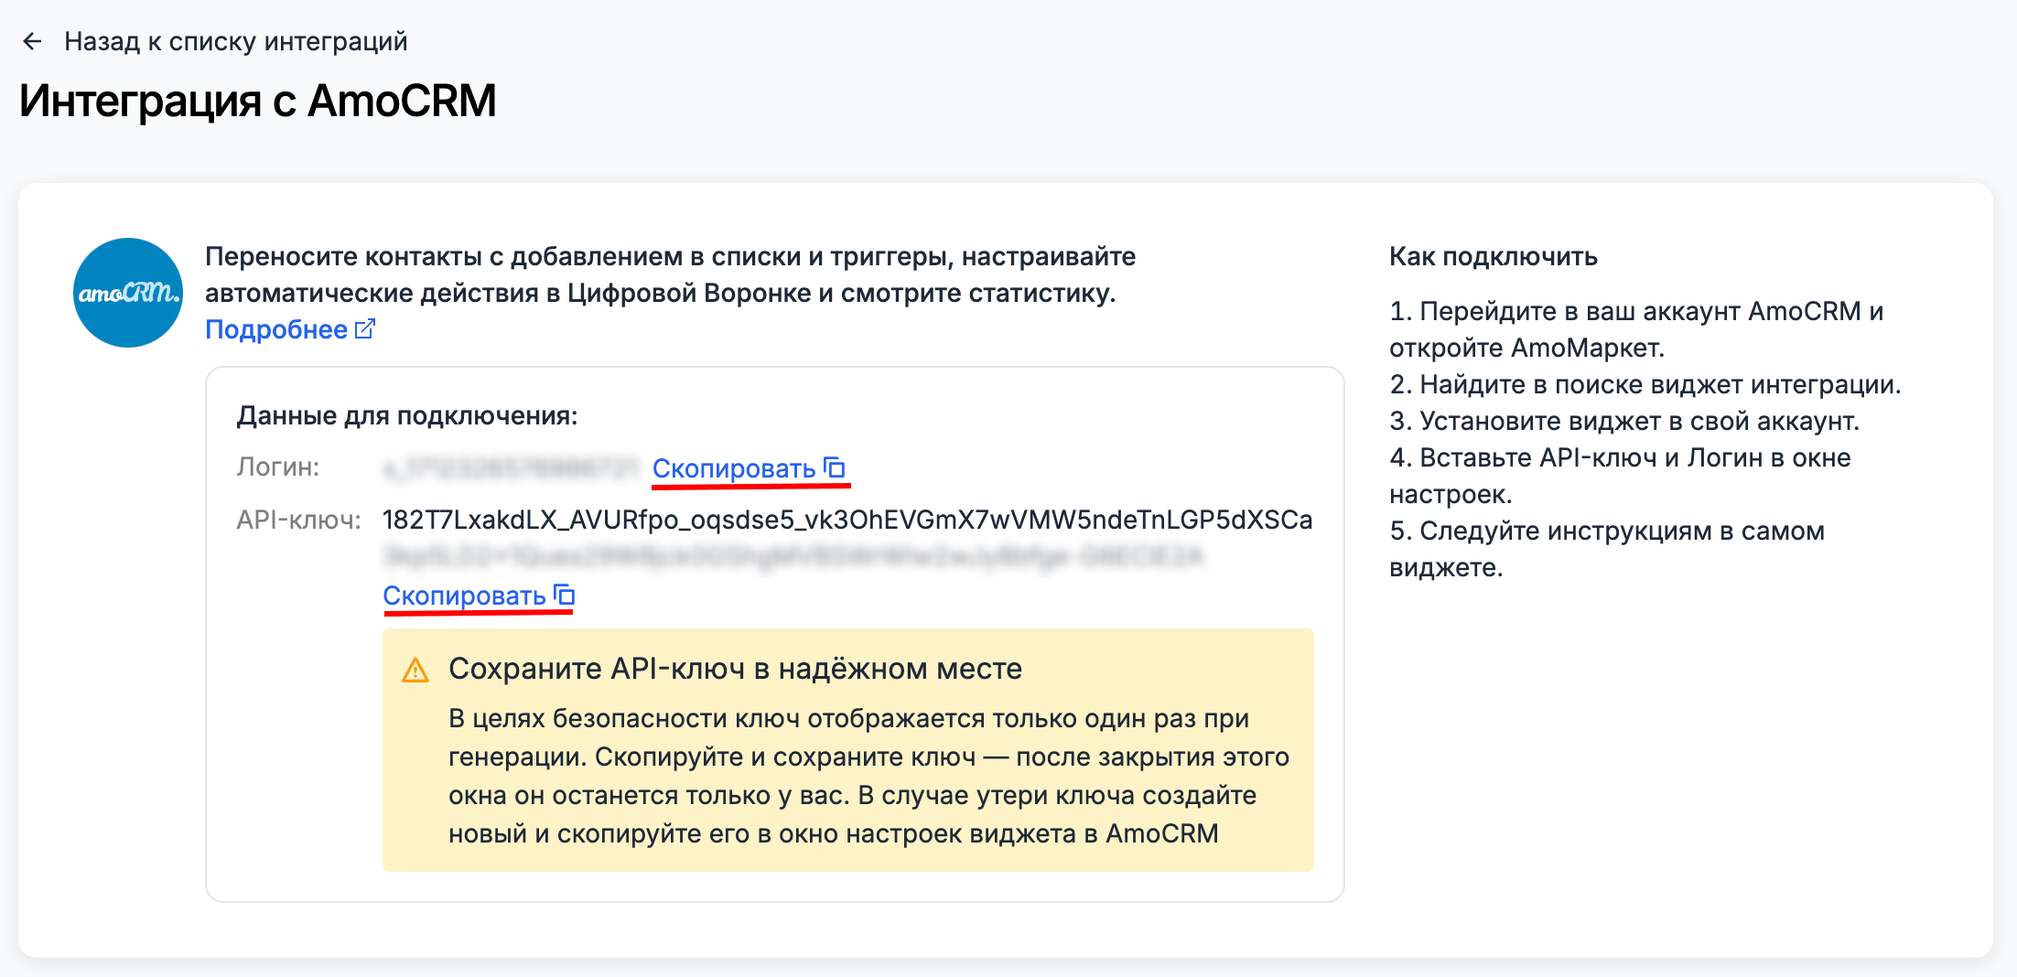The image size is (2017, 977).
Task: Click the back arrow icon
Action: click(x=33, y=40)
